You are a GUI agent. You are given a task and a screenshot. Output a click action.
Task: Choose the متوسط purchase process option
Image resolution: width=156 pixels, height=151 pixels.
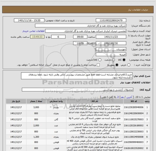click(117, 65)
